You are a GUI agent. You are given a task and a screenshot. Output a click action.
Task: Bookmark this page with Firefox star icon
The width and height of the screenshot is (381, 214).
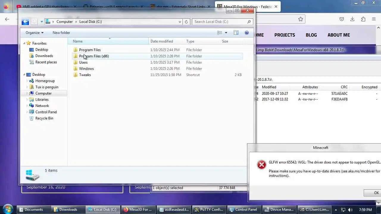click(301, 19)
